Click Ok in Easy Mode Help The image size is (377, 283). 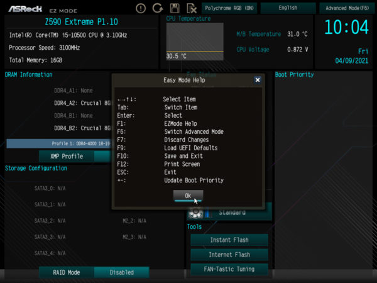[188, 196]
